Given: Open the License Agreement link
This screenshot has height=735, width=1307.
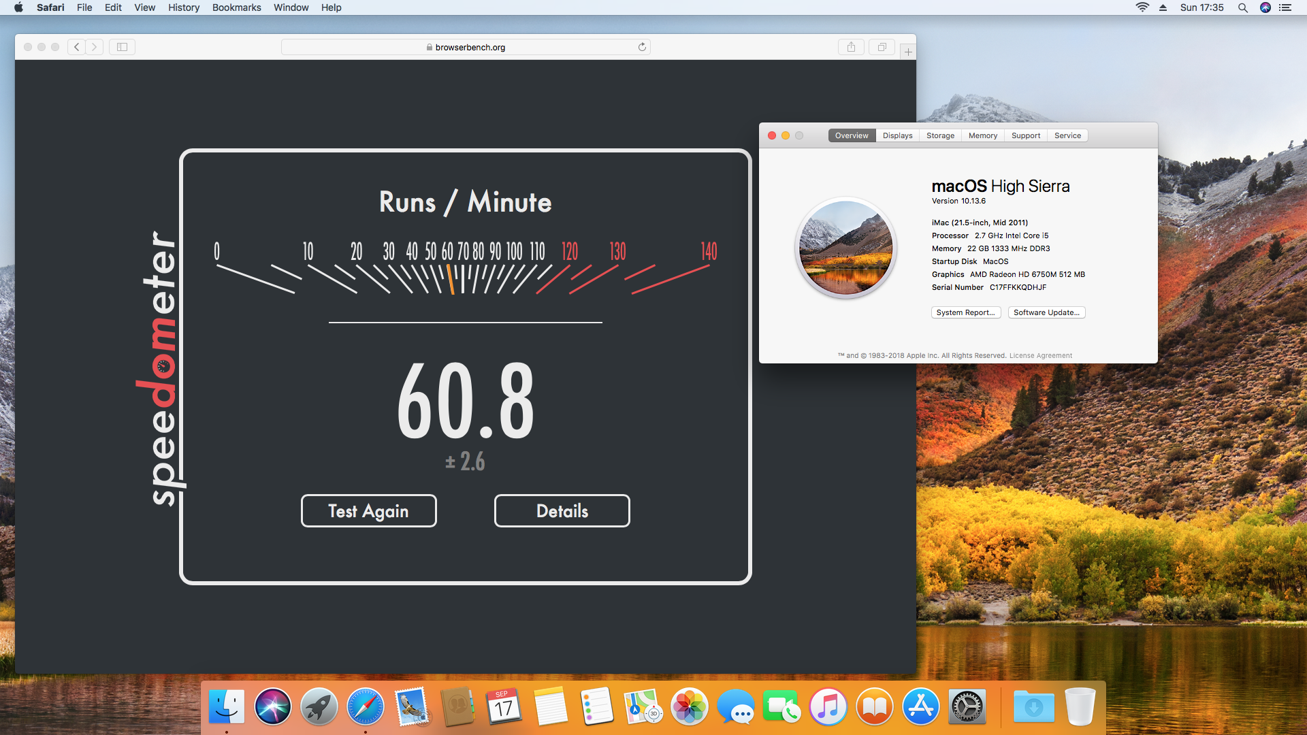Looking at the screenshot, I should pyautogui.click(x=1040, y=355).
